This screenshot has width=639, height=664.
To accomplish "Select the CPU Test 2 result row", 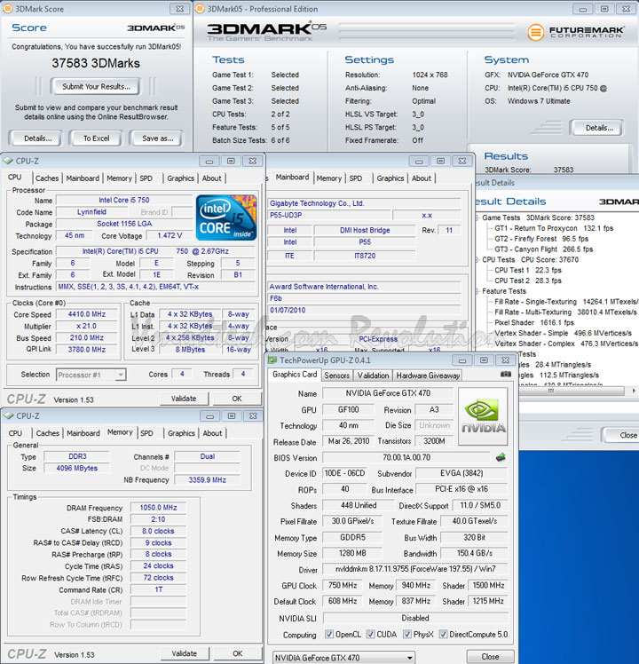I will pyautogui.click(x=528, y=281).
